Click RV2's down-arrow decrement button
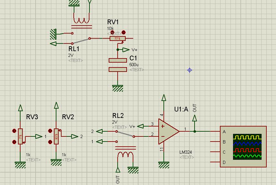 click(x=50, y=142)
